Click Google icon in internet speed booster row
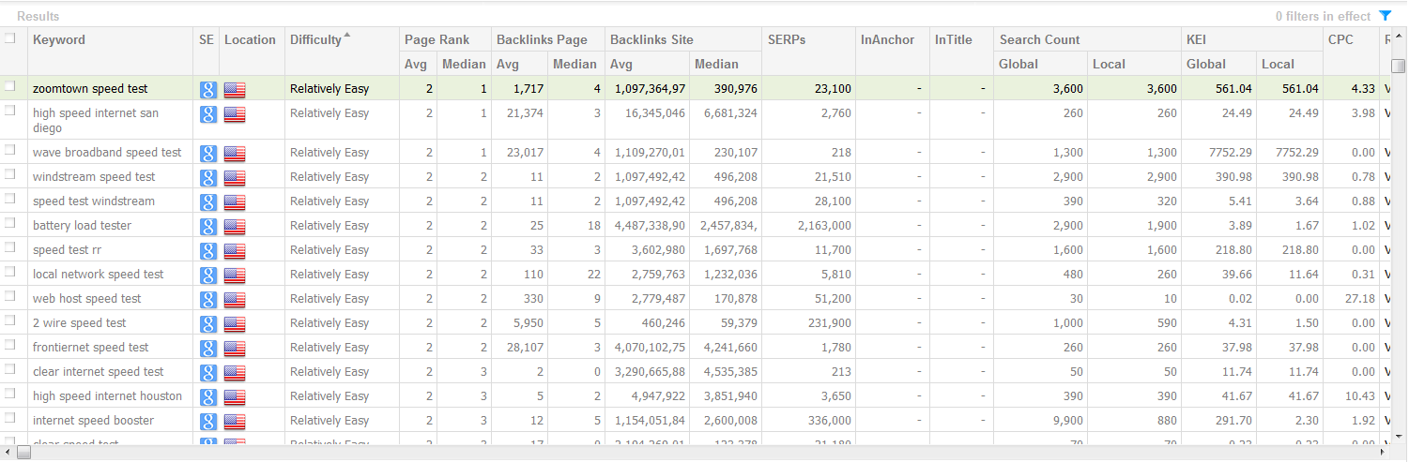1409x462 pixels. 208,422
